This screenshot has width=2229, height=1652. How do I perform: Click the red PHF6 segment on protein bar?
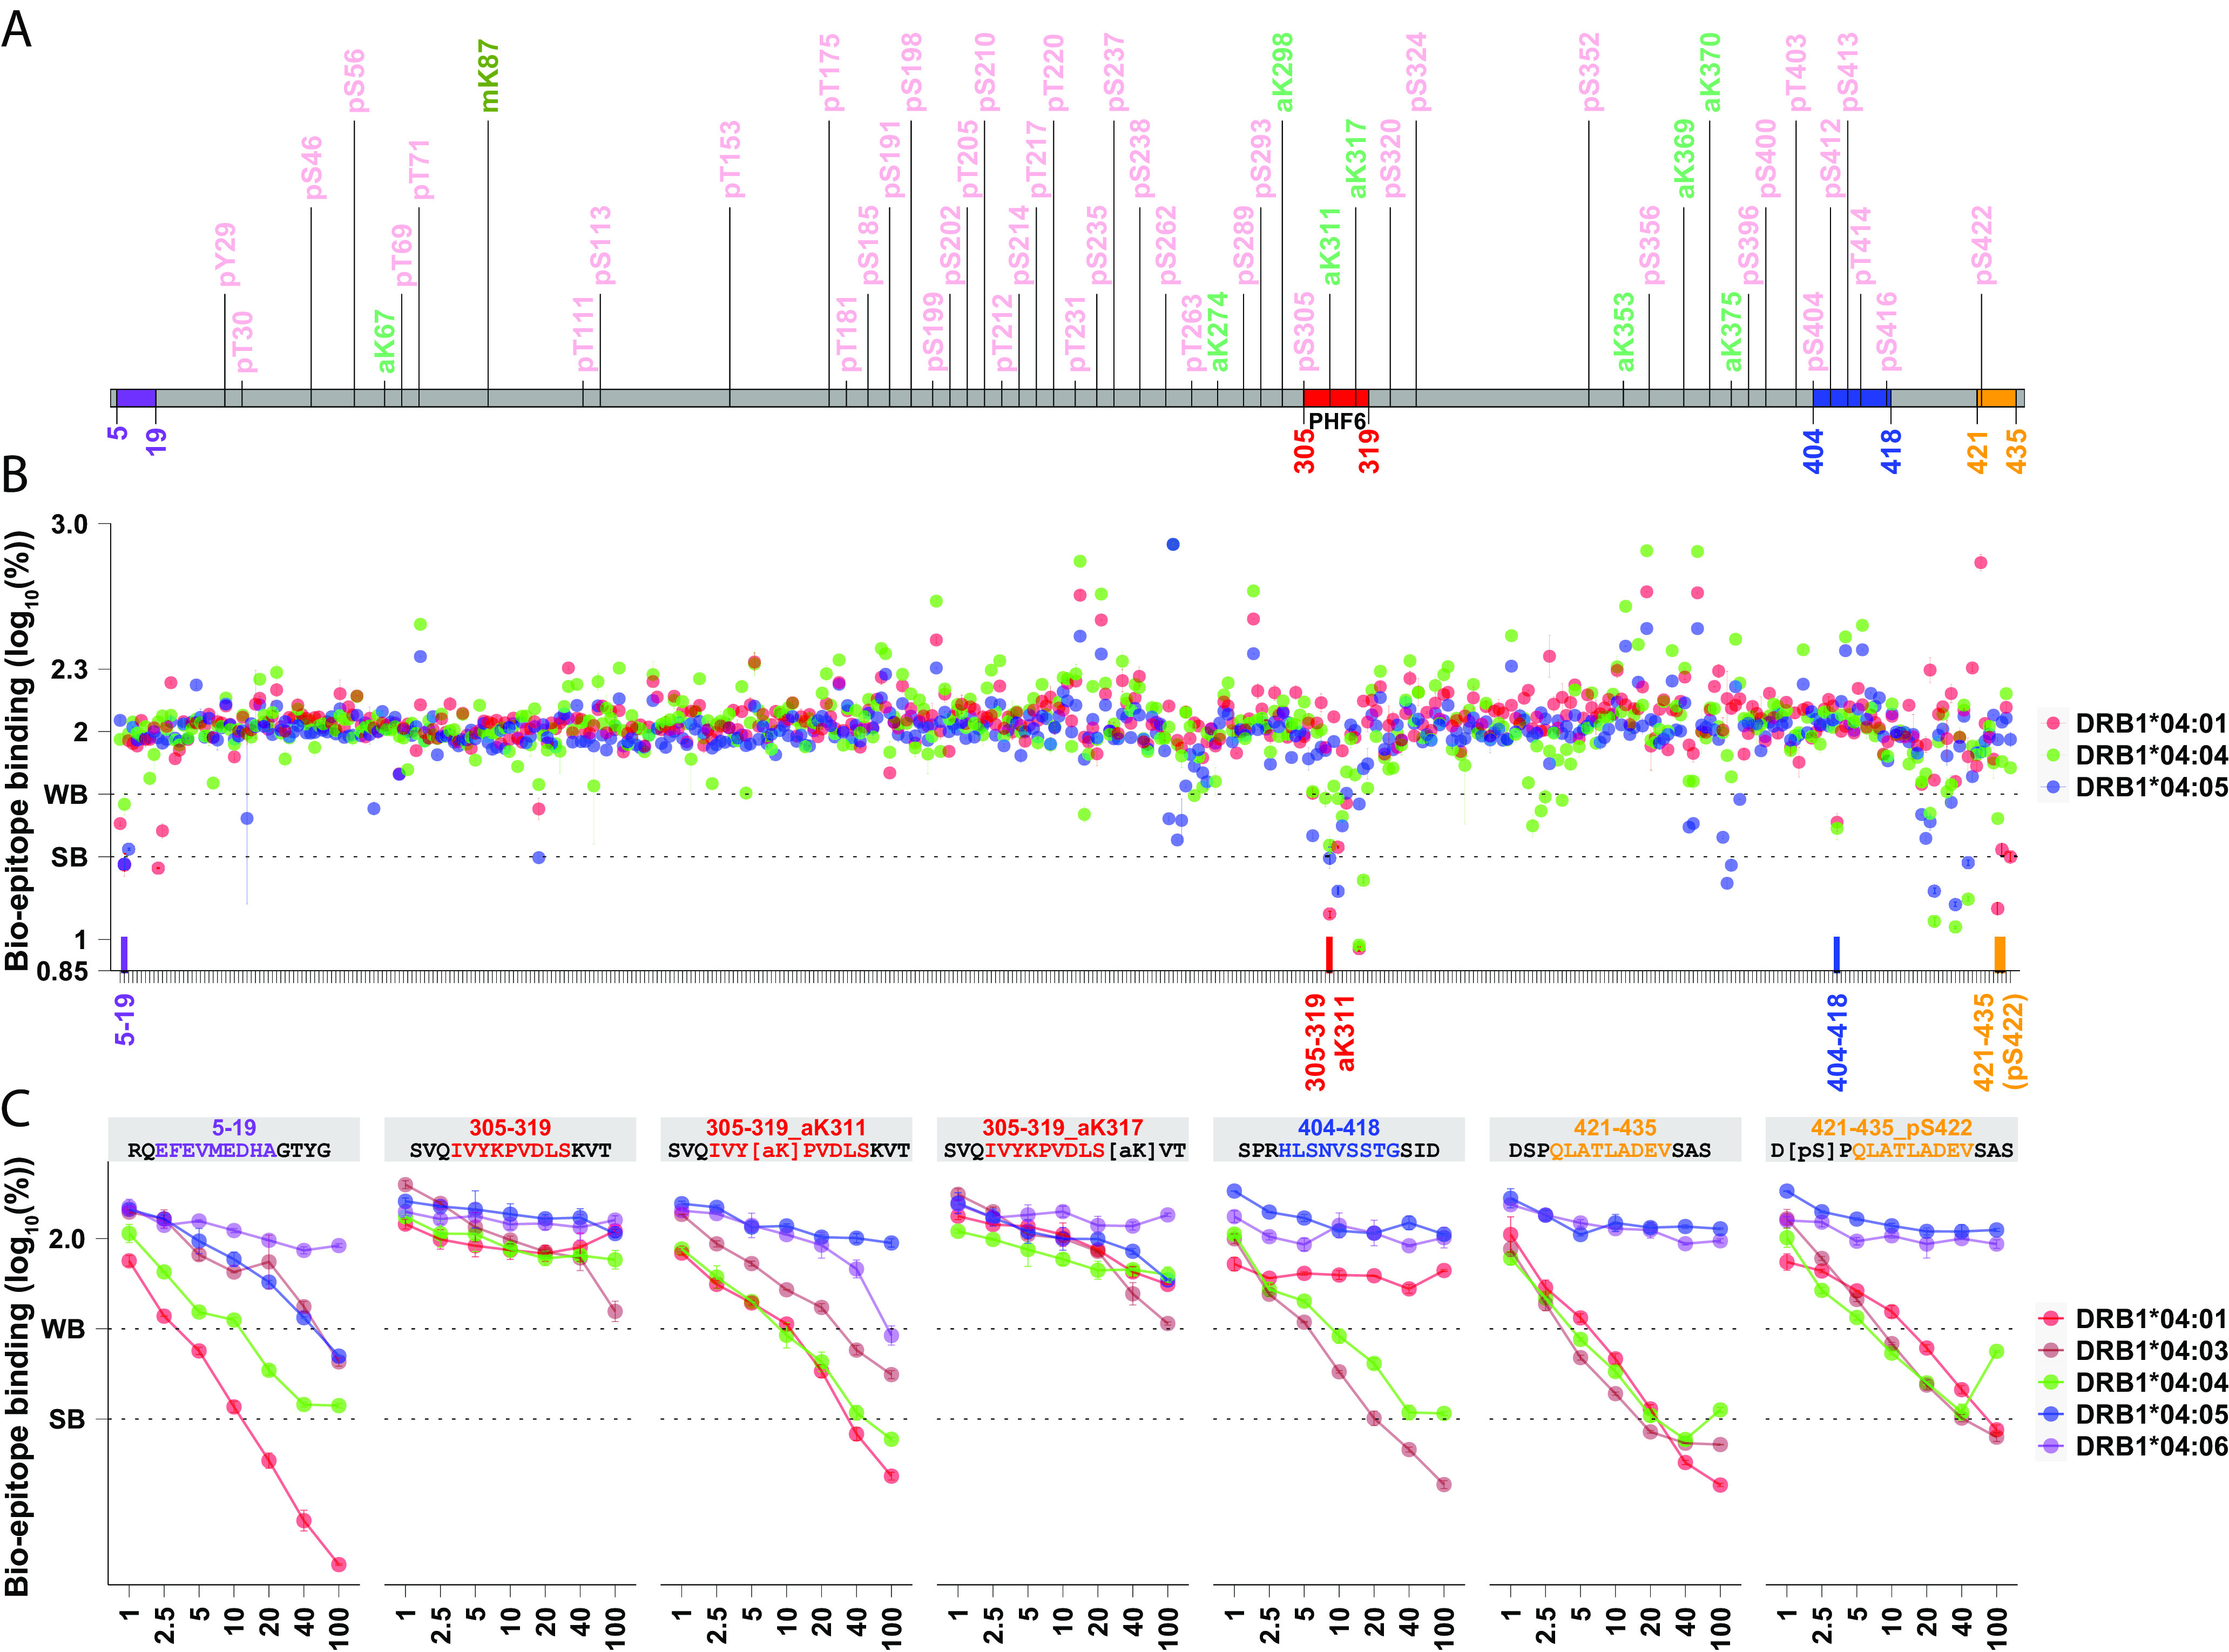click(x=1336, y=398)
